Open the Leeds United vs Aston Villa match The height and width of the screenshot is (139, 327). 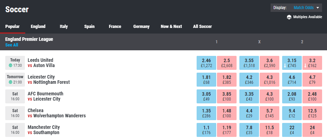click(41, 63)
